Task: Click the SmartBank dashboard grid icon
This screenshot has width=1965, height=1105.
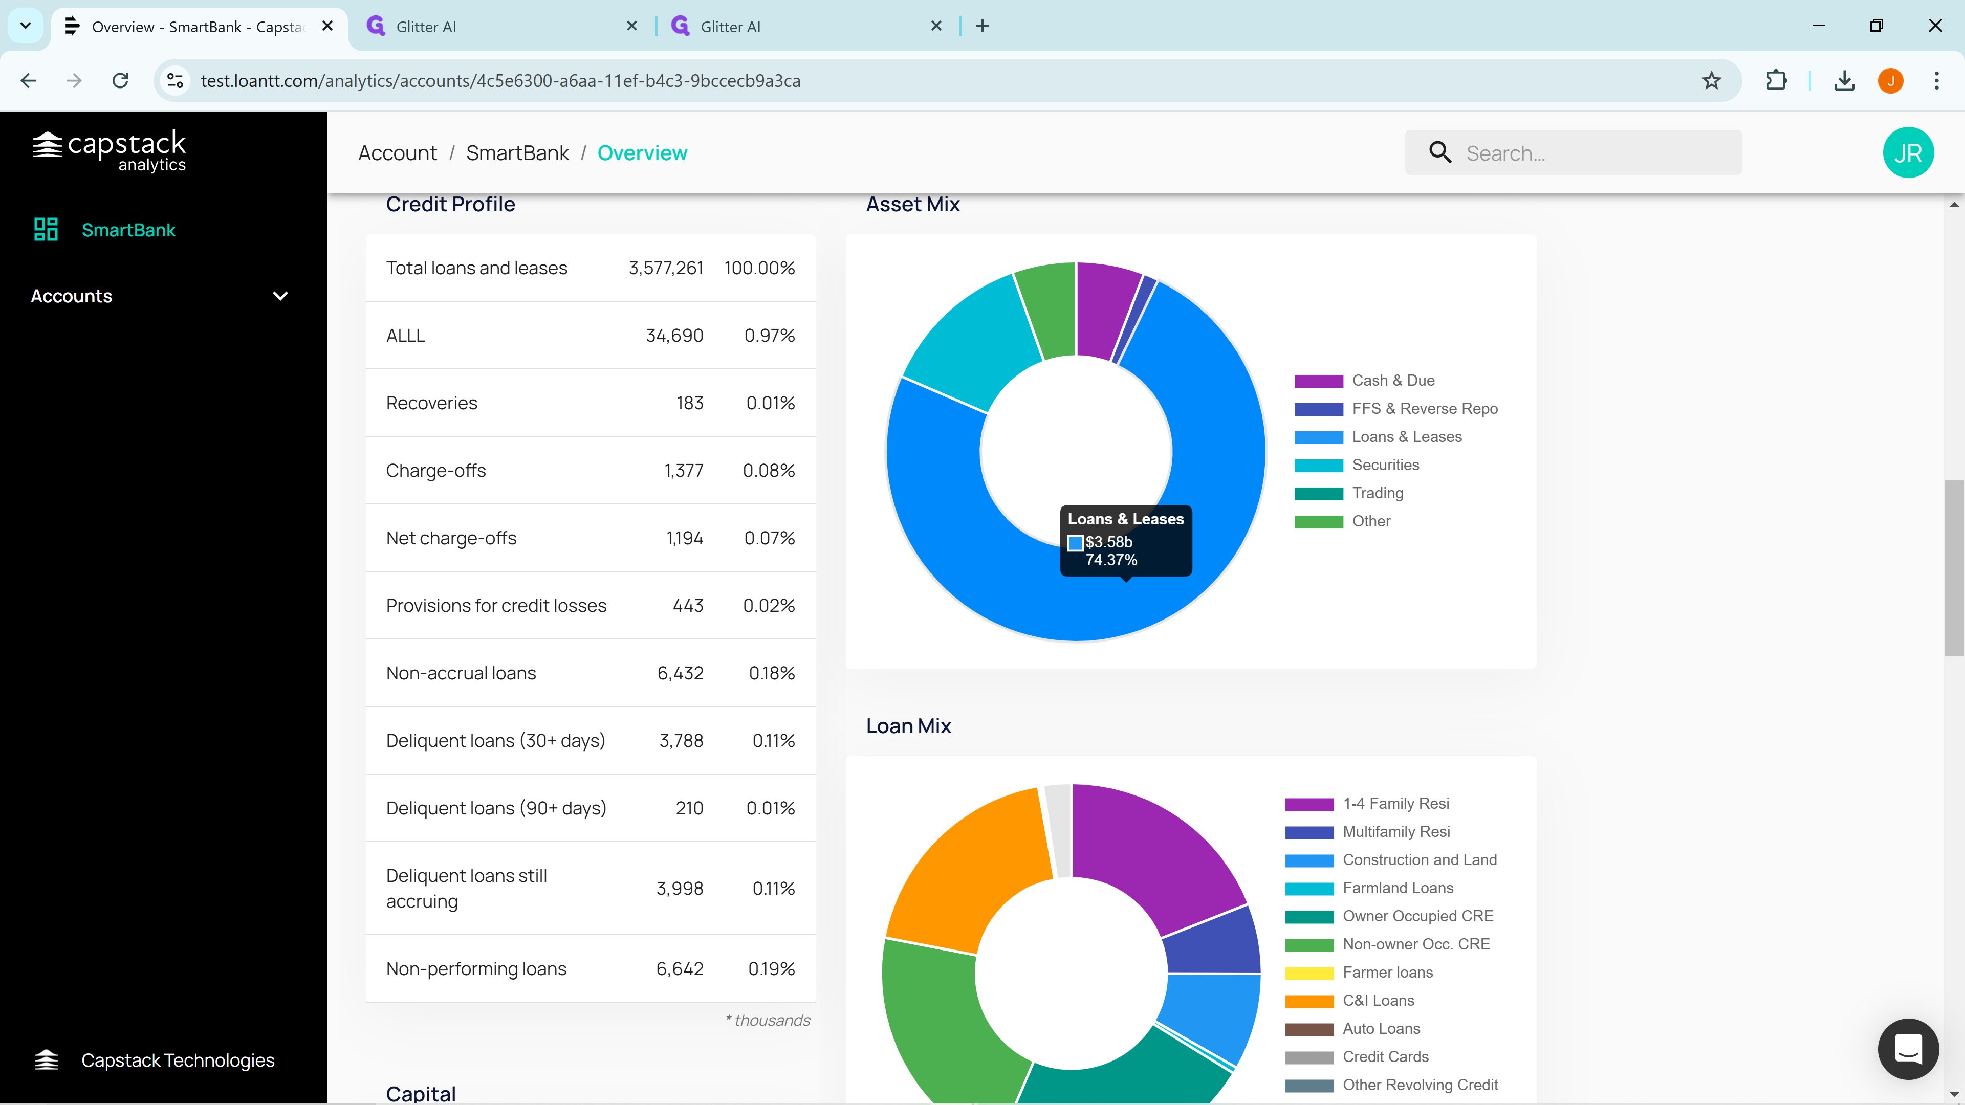Action: pyautogui.click(x=46, y=230)
